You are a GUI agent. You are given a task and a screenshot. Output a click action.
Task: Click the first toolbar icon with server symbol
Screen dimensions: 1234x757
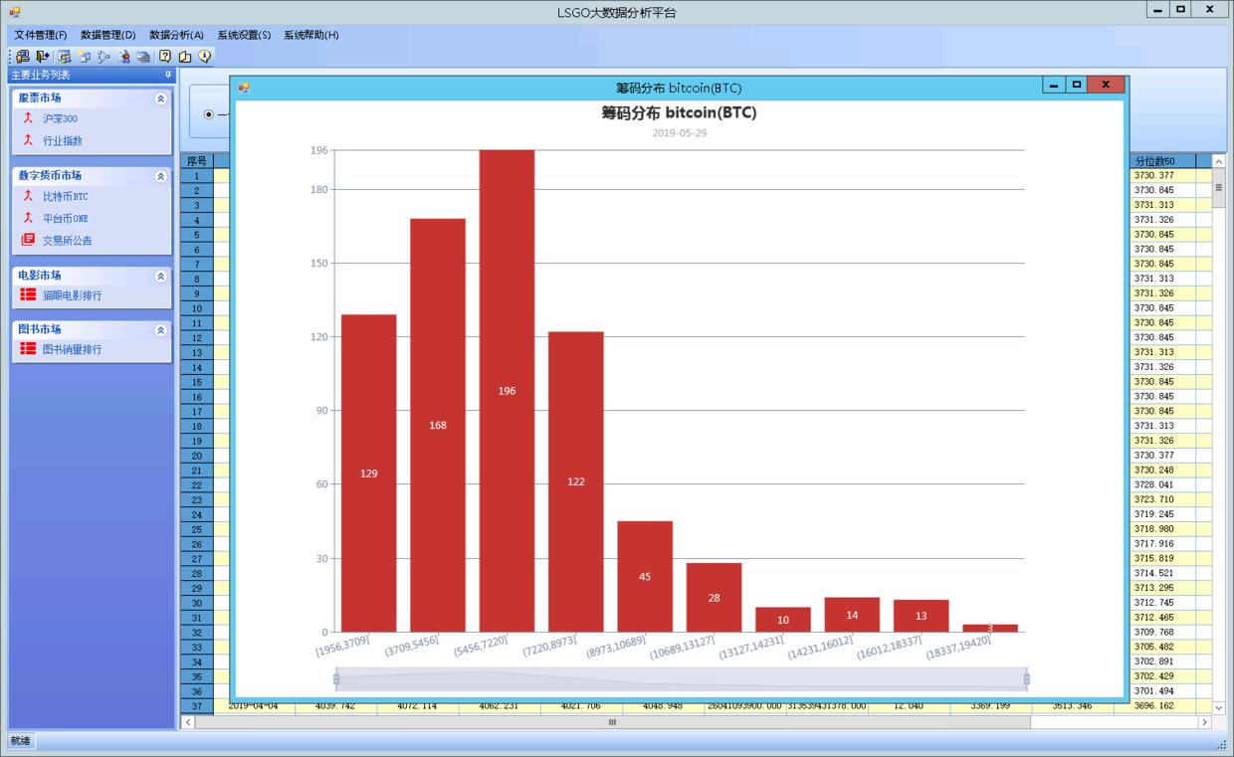[22, 57]
